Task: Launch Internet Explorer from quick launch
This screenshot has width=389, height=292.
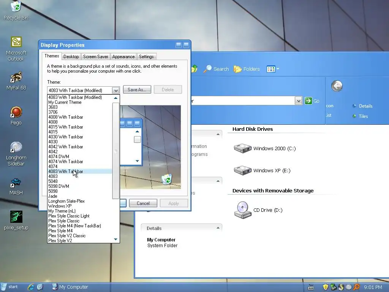Action: tap(31, 287)
